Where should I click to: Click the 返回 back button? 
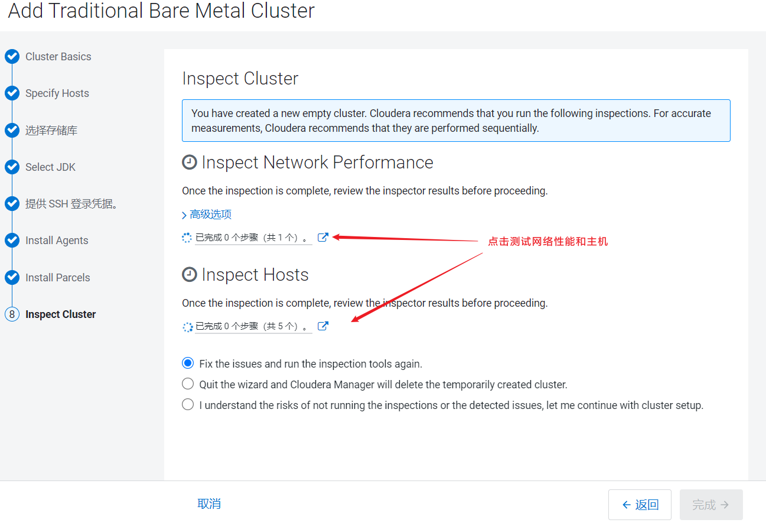[640, 505]
